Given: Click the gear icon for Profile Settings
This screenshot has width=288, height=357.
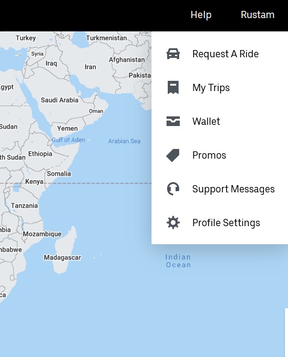Looking at the screenshot, I should (173, 223).
